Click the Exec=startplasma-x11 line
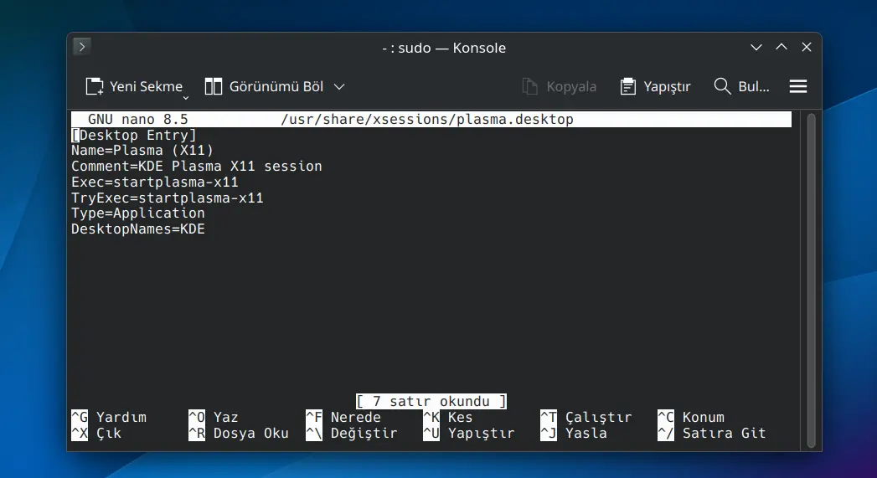The height and width of the screenshot is (478, 877). coord(154,182)
